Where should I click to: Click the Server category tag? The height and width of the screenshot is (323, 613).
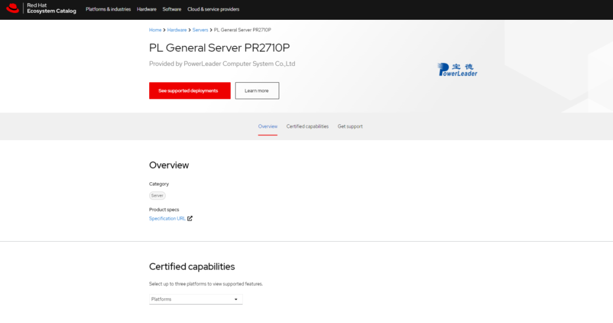[157, 195]
